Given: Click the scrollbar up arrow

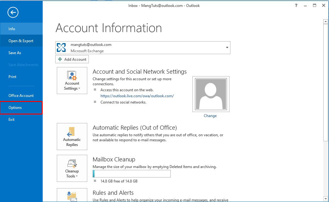Looking at the screenshot, I should pyautogui.click(x=326, y=21).
